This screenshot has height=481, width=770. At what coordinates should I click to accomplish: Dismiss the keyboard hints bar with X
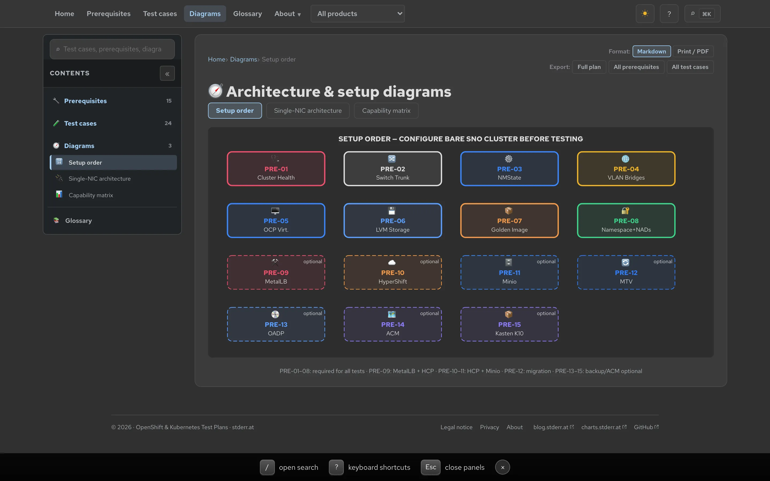502,467
